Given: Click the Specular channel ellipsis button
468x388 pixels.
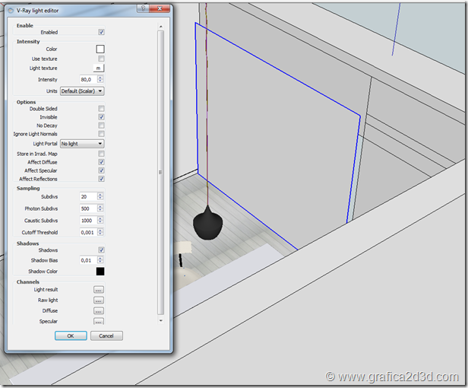Looking at the screenshot, I should tap(98, 322).
